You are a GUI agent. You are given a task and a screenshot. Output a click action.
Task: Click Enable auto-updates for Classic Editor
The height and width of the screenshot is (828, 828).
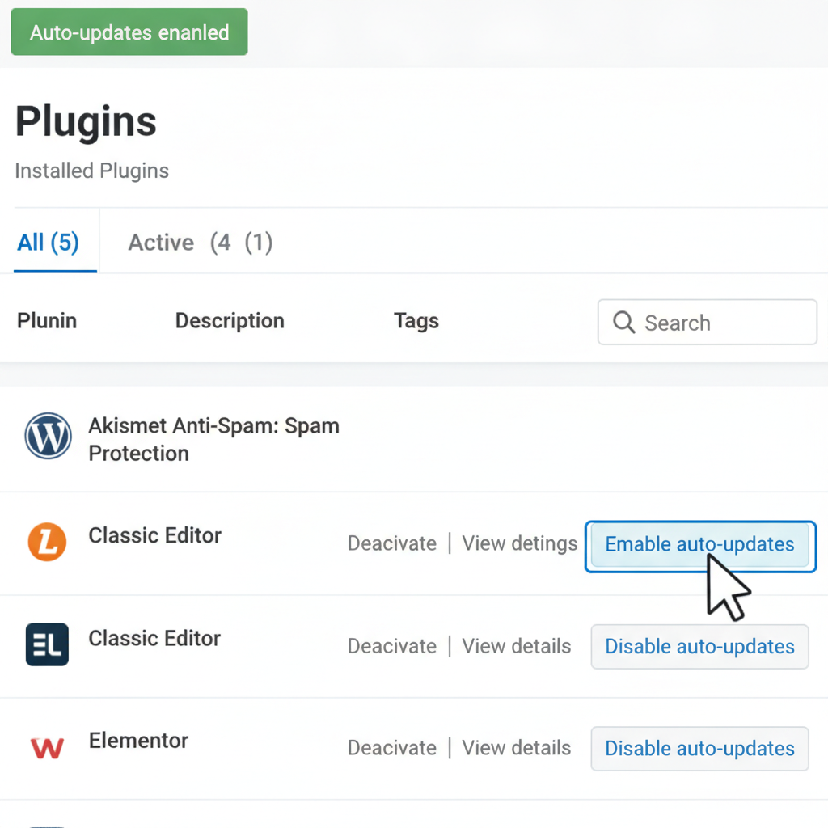click(x=699, y=544)
